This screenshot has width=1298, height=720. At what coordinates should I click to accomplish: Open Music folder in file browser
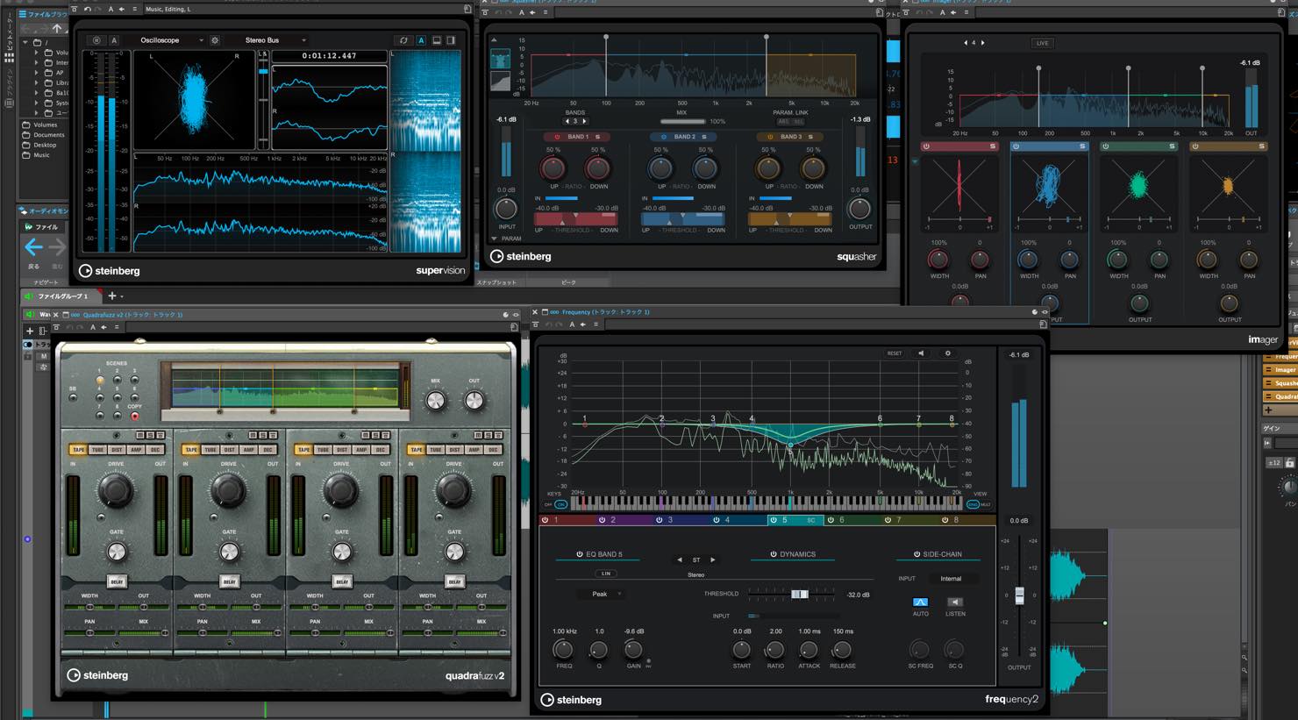(36, 155)
